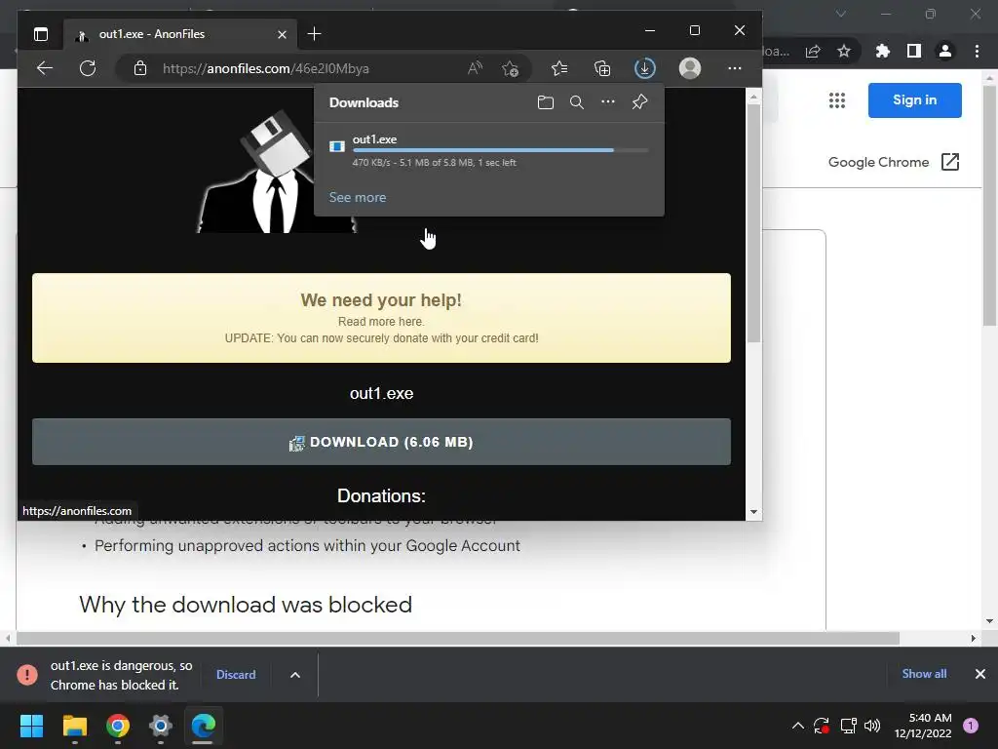Open Edge profile avatar
The width and height of the screenshot is (998, 749).
click(x=690, y=68)
